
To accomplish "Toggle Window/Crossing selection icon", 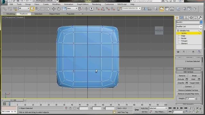I will click(x=48, y=9).
